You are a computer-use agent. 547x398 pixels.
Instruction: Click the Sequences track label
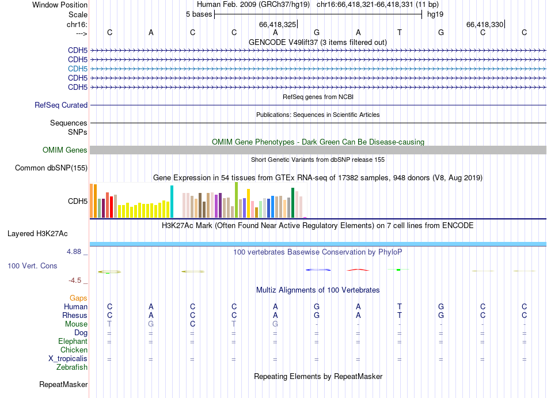[69, 123]
